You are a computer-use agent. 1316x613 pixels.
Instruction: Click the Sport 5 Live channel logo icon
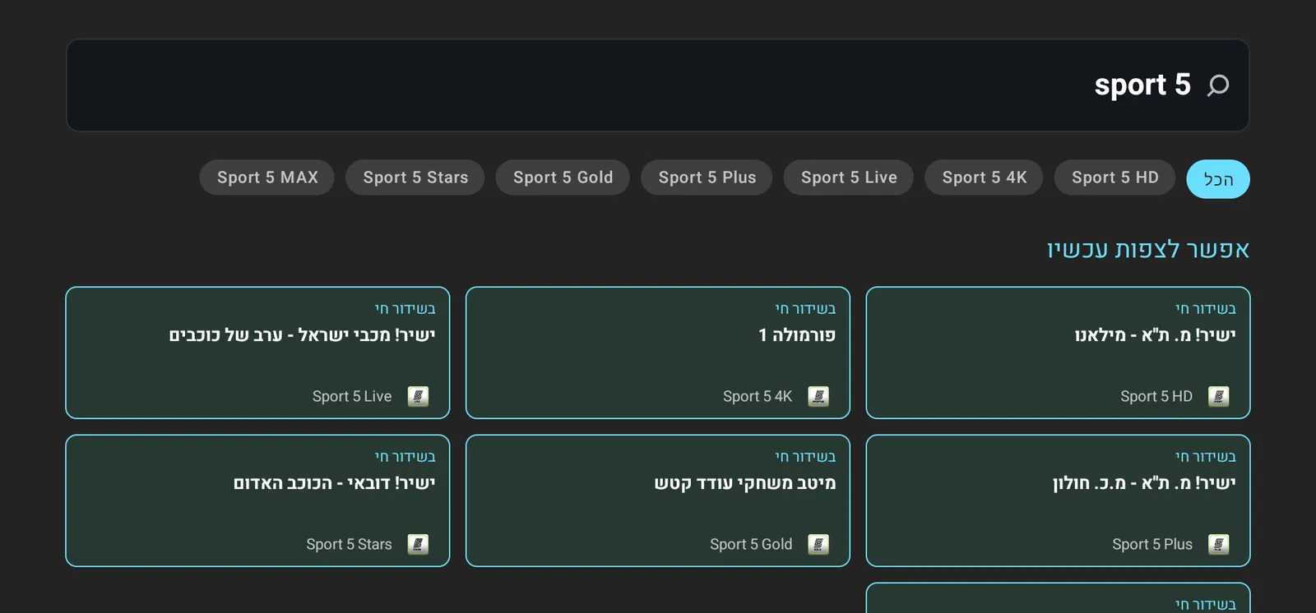click(x=418, y=397)
